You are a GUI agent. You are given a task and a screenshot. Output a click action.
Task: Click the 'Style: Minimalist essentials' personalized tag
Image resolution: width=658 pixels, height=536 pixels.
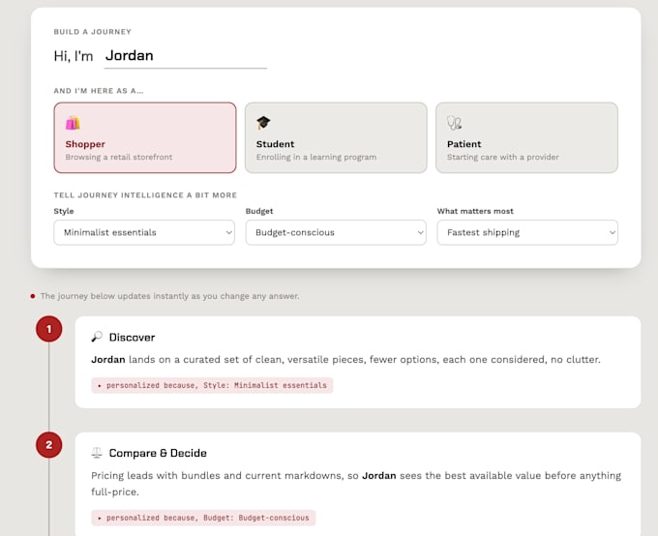pos(212,385)
